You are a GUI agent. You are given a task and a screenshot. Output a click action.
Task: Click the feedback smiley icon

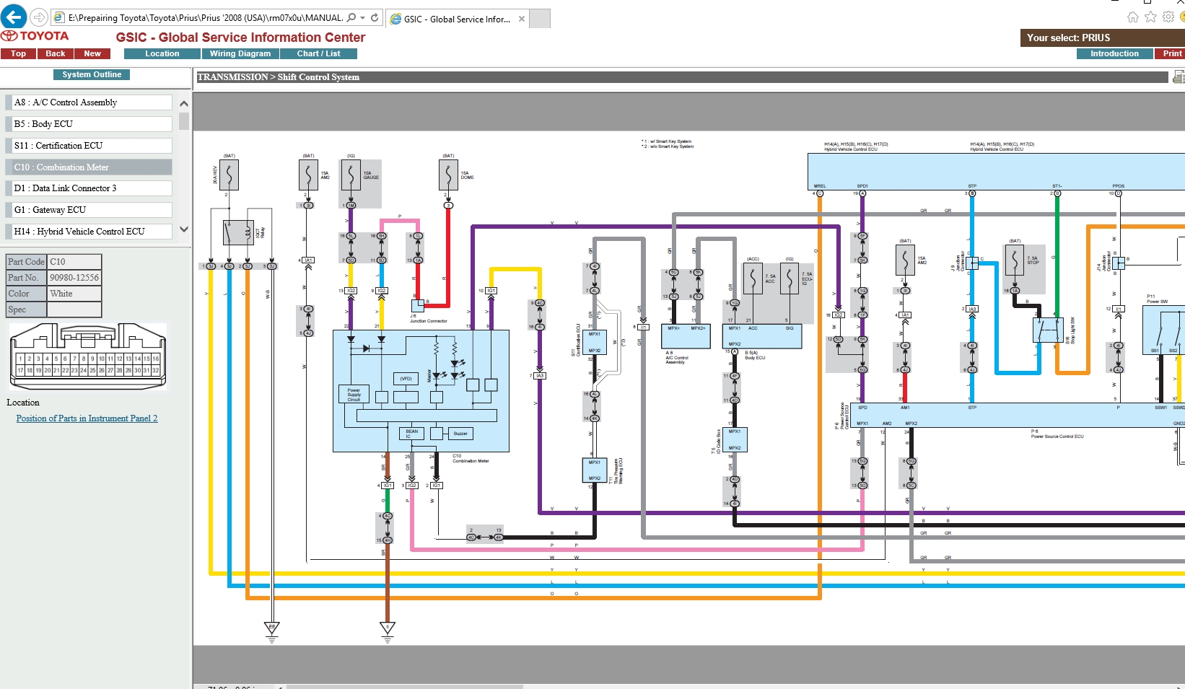[x=1182, y=17]
